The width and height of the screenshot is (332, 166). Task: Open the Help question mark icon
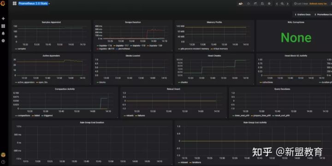click(x=3, y=162)
